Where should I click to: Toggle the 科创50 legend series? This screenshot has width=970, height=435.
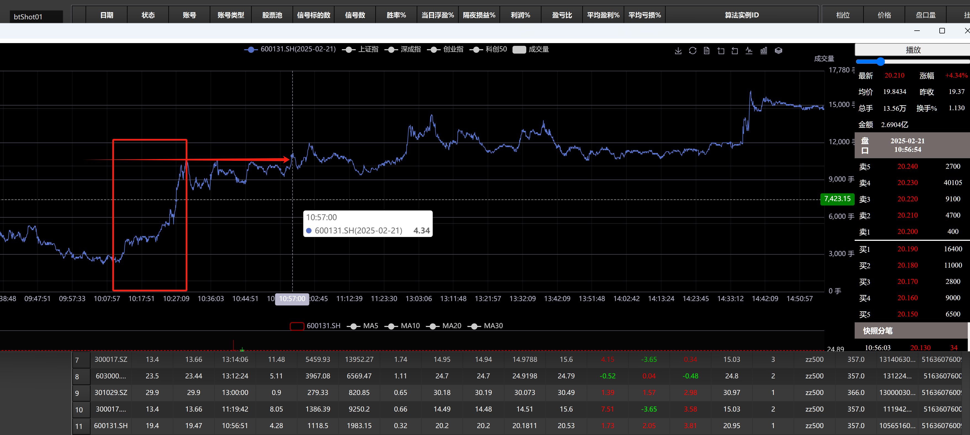pyautogui.click(x=488, y=49)
